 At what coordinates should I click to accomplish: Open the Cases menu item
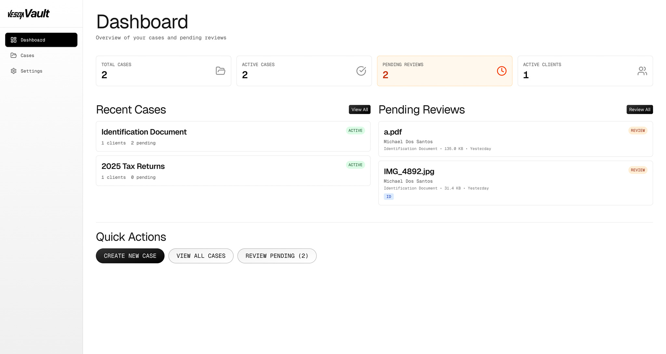point(27,56)
